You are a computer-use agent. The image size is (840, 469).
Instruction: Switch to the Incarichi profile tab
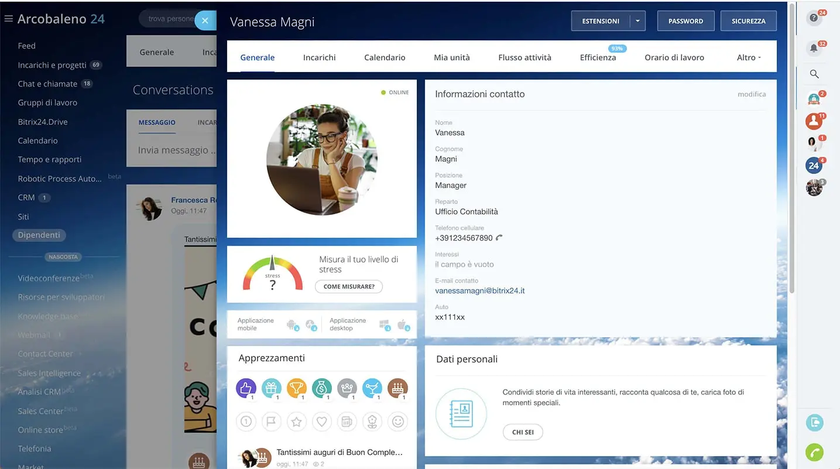point(320,57)
